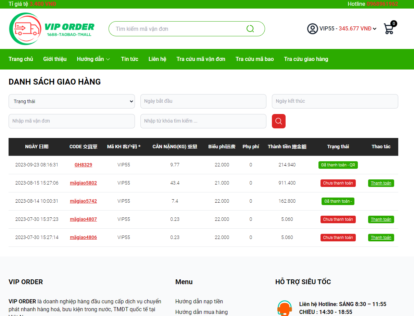The width and height of the screenshot is (414, 316).
Task: Expand the VIP55 account dropdown arrow
Action: [375, 29]
